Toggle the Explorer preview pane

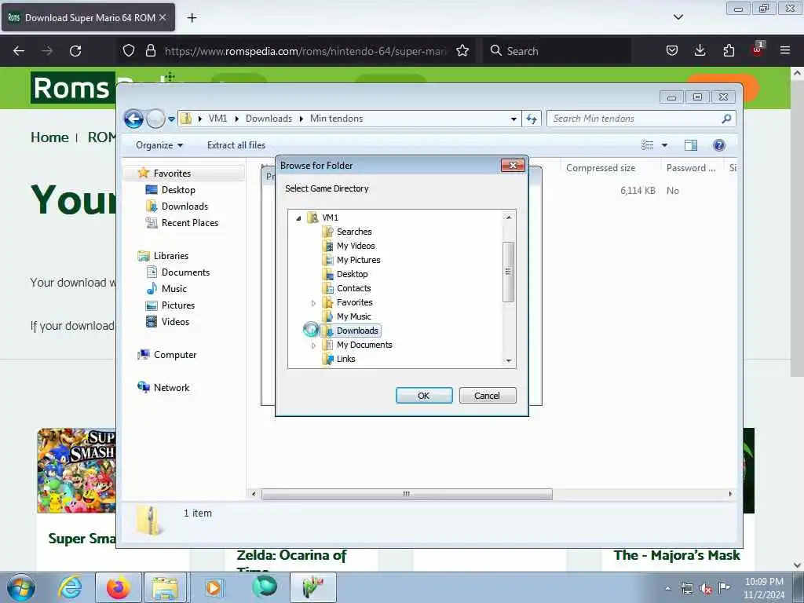click(x=691, y=145)
